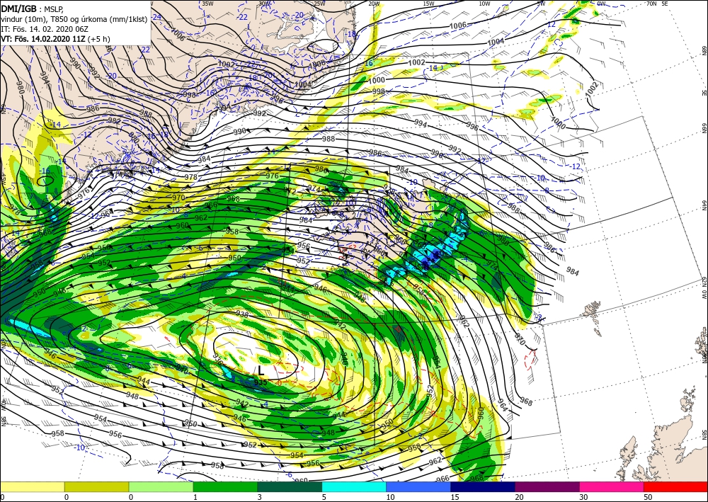Click the olive yellow legend swatch
The width and height of the screenshot is (708, 502).
96,486
